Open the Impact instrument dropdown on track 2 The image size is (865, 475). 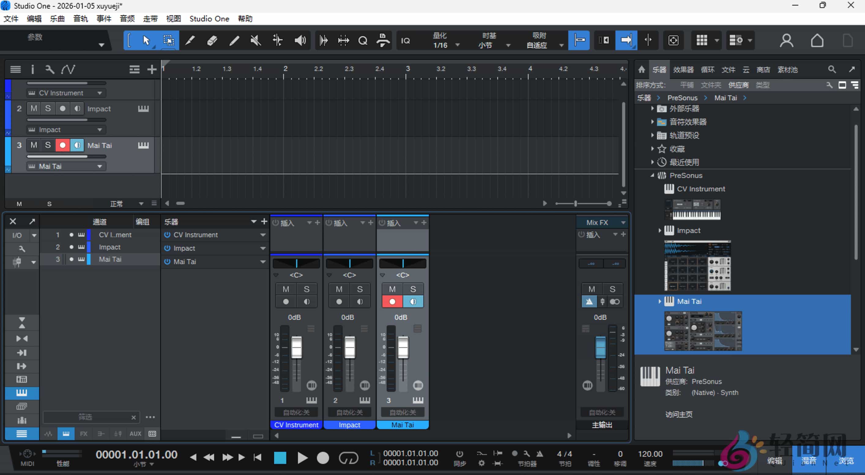[x=99, y=130]
